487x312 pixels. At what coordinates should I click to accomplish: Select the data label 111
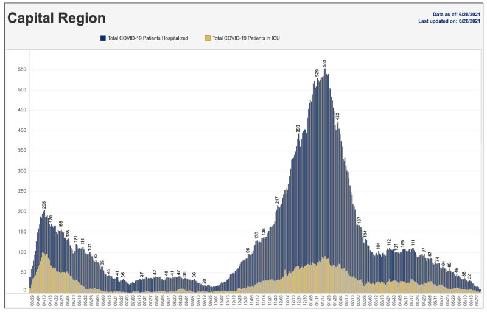413,243
